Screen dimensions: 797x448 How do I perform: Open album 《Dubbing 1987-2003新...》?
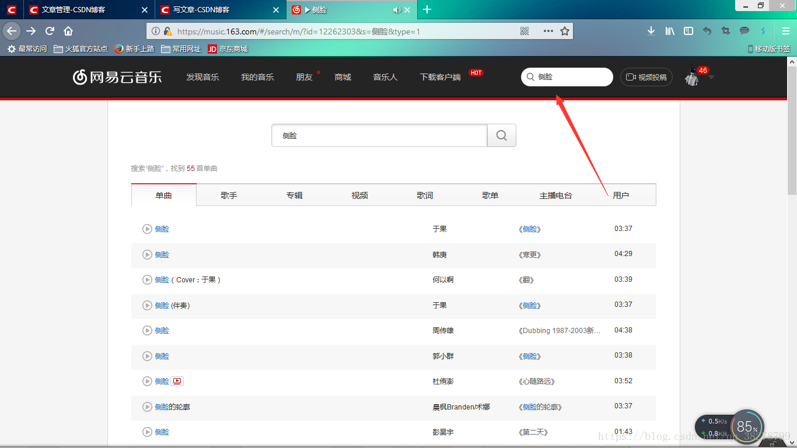coord(560,330)
